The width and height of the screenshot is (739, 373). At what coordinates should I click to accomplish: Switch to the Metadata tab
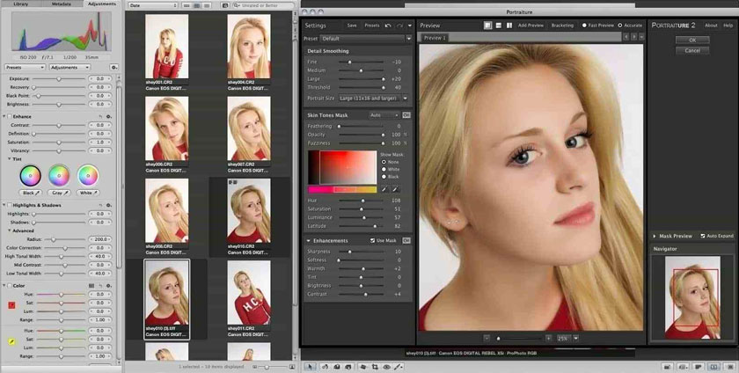coord(62,4)
